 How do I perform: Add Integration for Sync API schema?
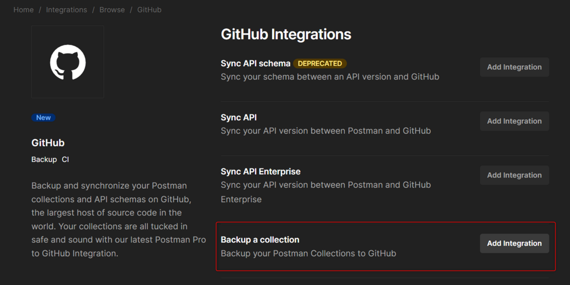514,67
